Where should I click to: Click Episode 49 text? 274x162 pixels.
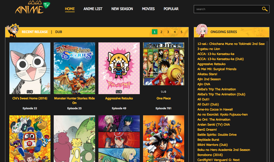tap(119, 108)
